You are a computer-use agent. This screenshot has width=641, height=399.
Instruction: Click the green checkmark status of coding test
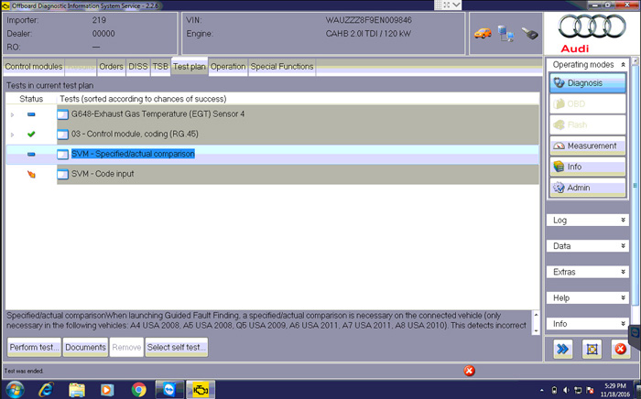pyautogui.click(x=31, y=134)
